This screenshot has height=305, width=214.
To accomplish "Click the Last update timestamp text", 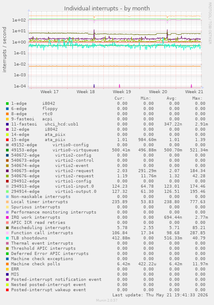I will (x=160, y=295).
